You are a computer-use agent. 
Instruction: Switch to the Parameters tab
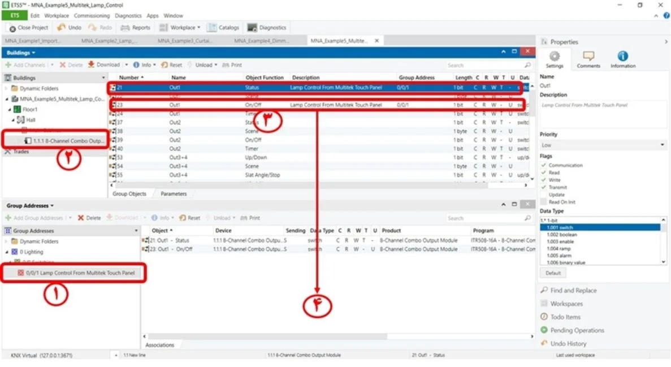(174, 194)
